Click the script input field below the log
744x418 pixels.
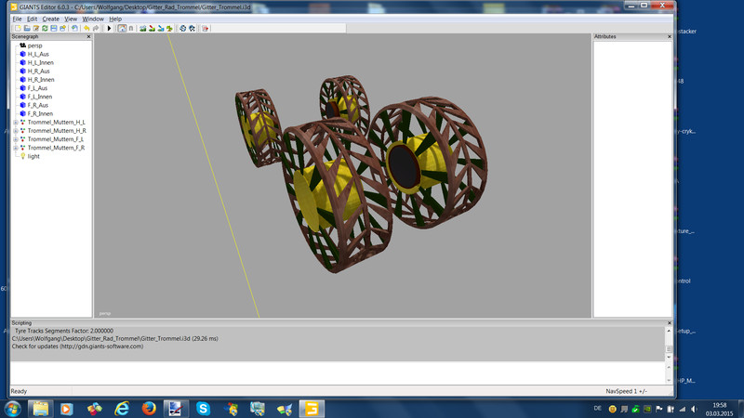coord(335,373)
